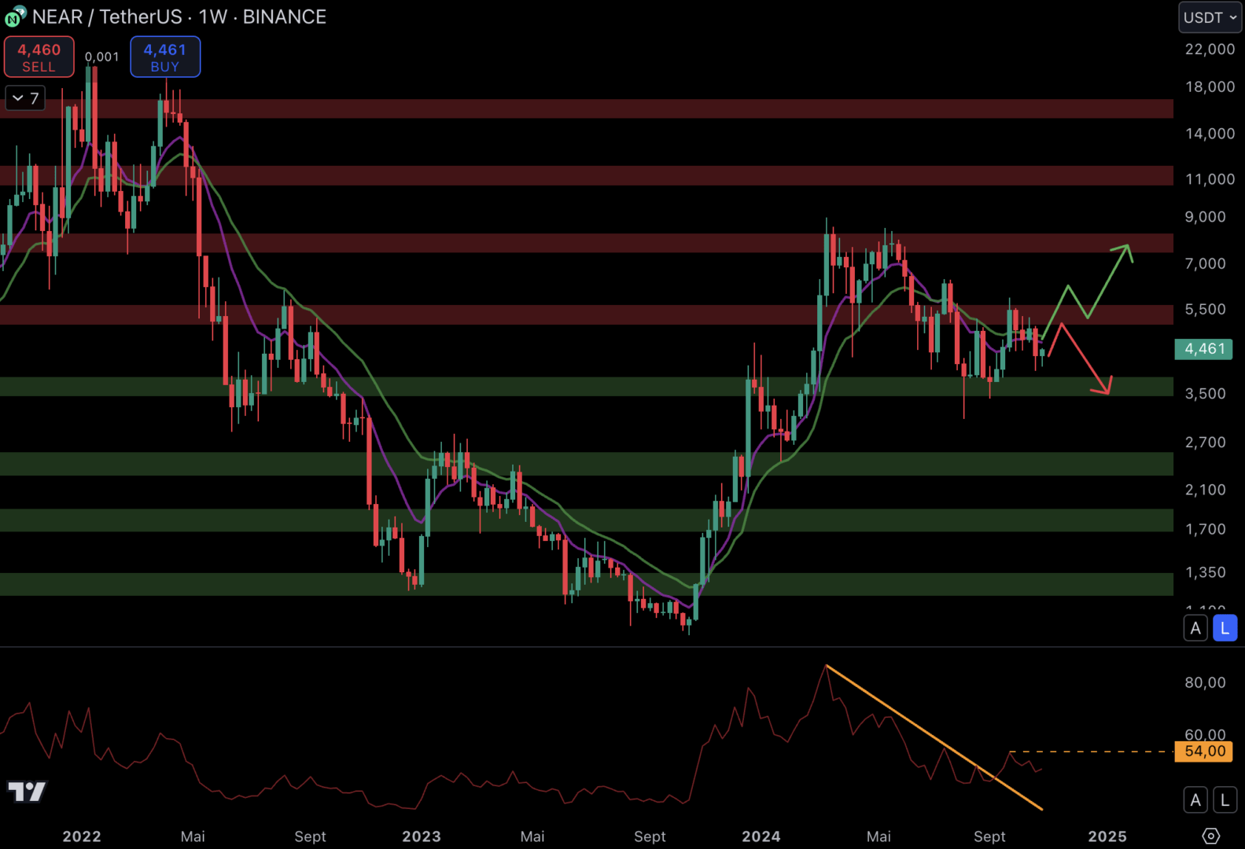The width and height of the screenshot is (1245, 849).
Task: Click the 54,00 RSI value label
Action: tap(1203, 752)
